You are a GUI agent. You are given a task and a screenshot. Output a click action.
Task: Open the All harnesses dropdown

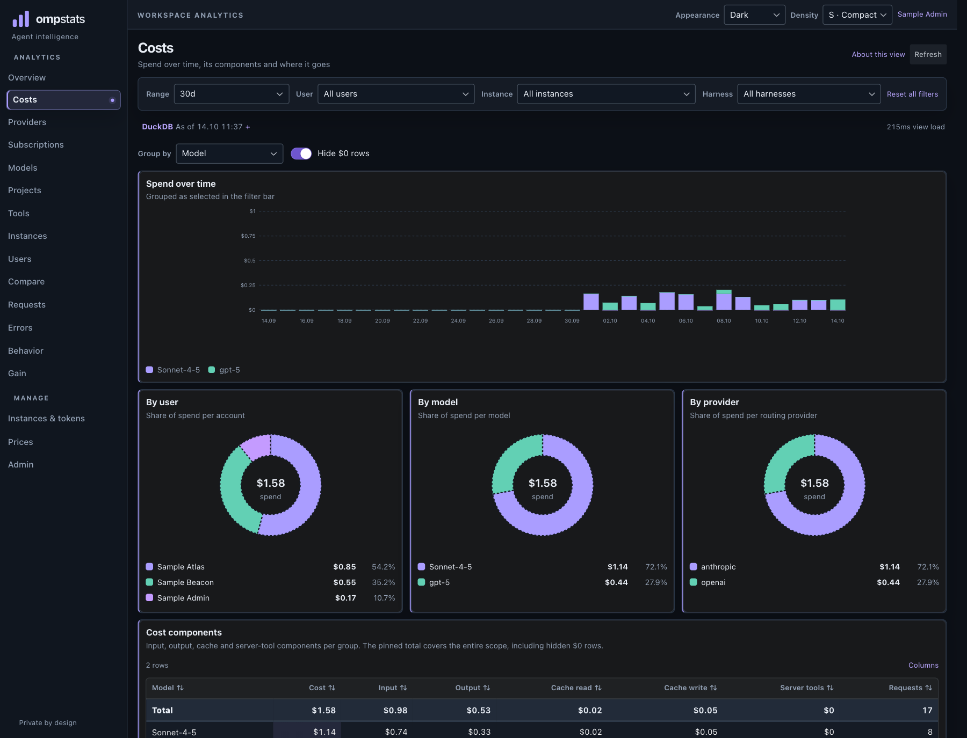809,94
